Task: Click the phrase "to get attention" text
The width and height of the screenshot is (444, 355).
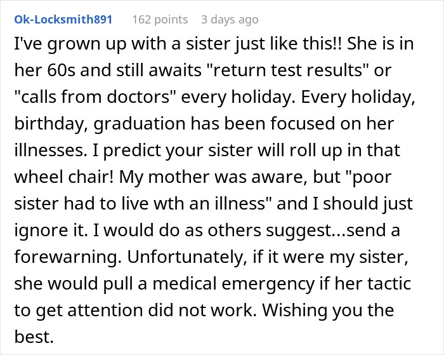Action: click(79, 310)
